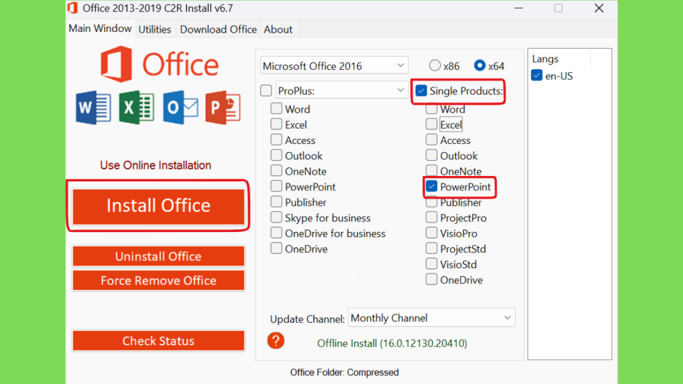Click the Uninstall Office button
Image resolution: width=683 pixels, height=384 pixels.
click(x=159, y=257)
